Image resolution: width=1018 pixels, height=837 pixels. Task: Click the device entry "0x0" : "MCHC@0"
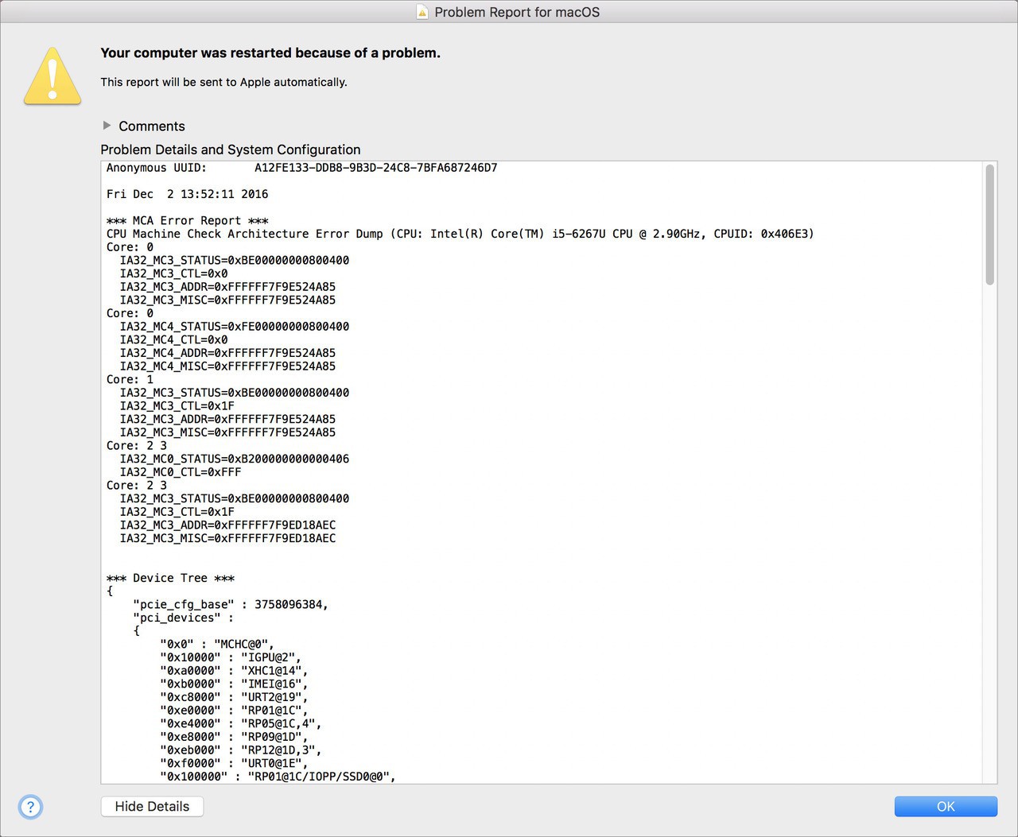pos(217,645)
